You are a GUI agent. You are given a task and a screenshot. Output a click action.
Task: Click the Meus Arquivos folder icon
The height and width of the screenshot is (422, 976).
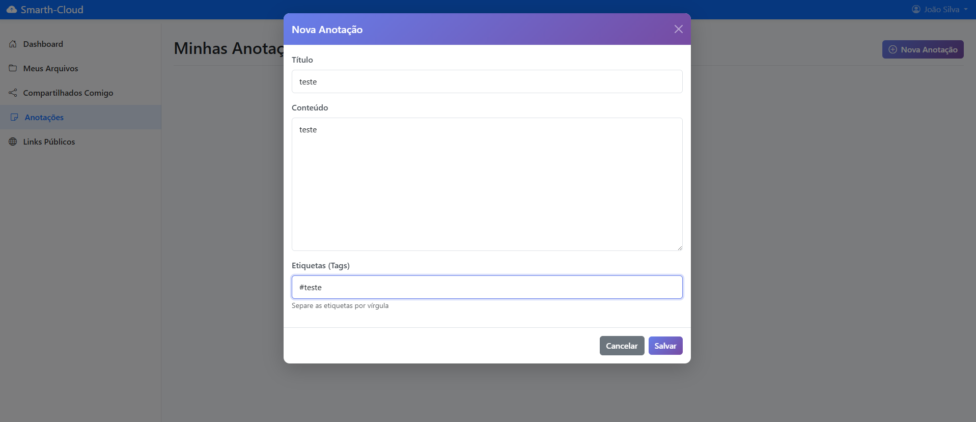(13, 68)
